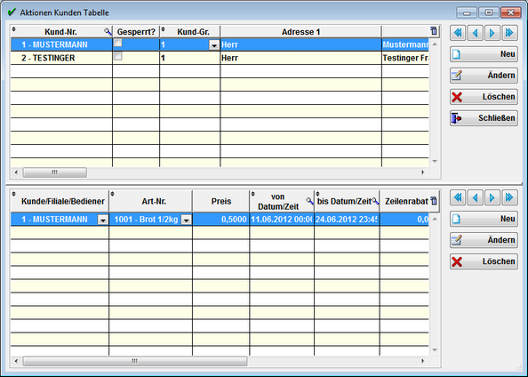The height and width of the screenshot is (377, 528).
Task: Go to previous customer record arrow
Action: pos(476,33)
